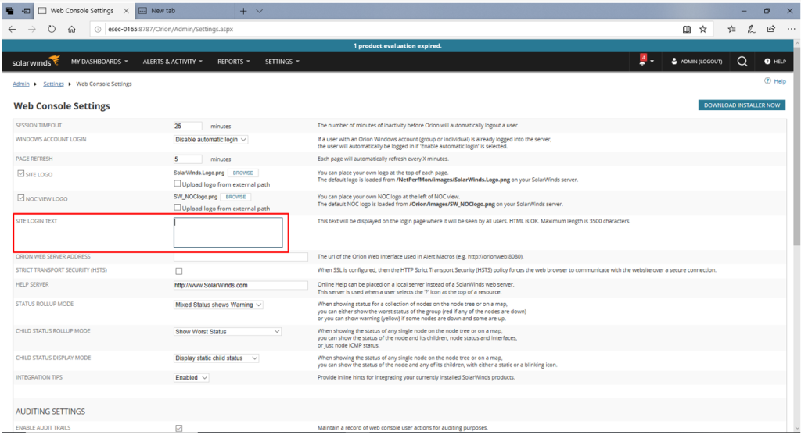Viewport: 801px width, 435px height.
Task: Click the product evaluation expired banner
Action: [x=397, y=46]
